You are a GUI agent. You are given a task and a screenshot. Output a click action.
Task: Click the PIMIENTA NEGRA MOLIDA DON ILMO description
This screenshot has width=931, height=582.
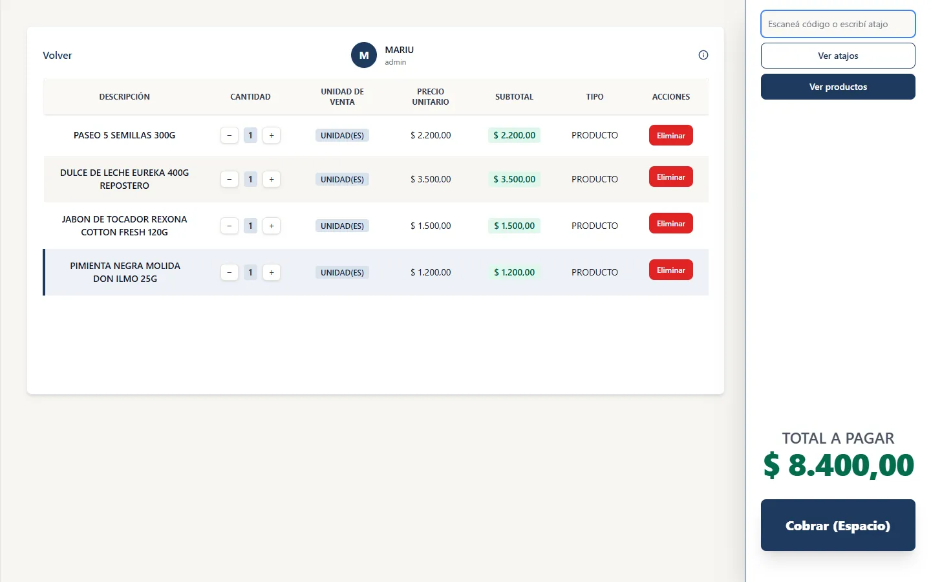pyautogui.click(x=125, y=272)
